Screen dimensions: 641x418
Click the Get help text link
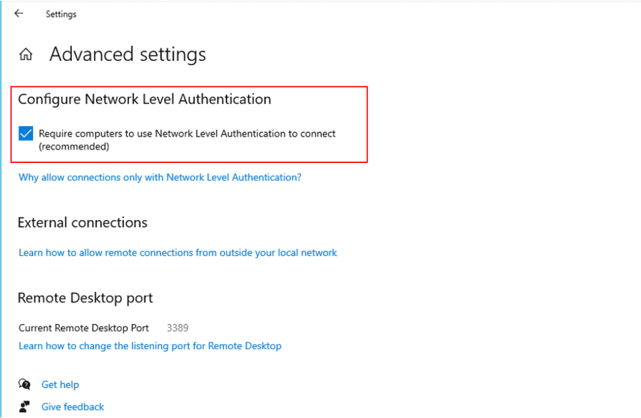(x=60, y=384)
